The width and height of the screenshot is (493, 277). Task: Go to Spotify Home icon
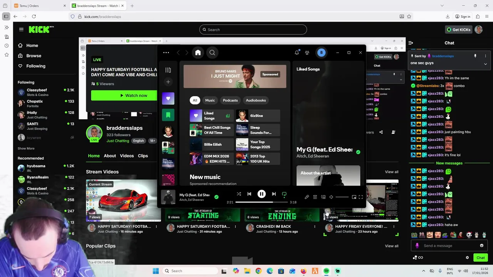tap(198, 53)
